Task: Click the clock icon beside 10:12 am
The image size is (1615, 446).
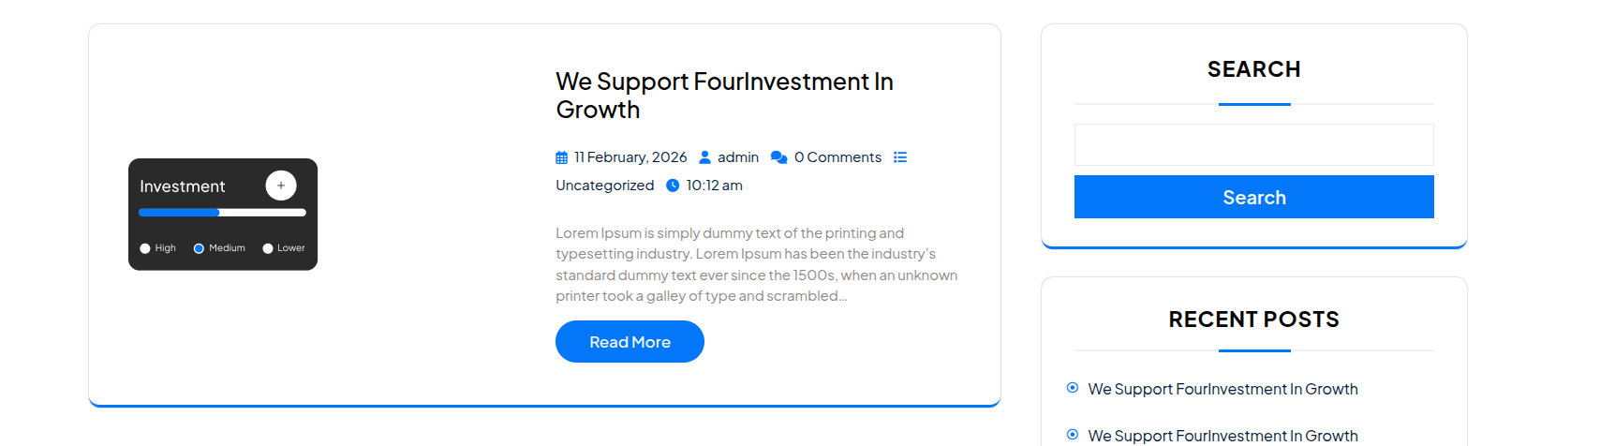Action: tap(673, 186)
